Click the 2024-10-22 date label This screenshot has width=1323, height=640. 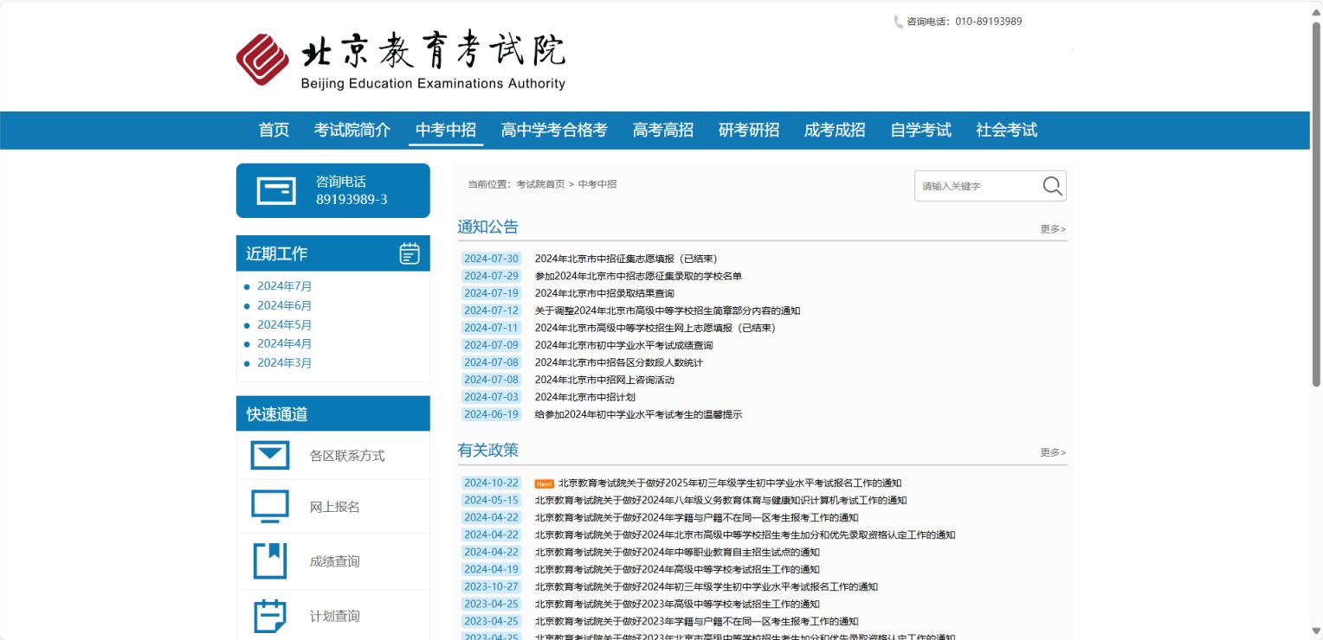[x=492, y=483]
